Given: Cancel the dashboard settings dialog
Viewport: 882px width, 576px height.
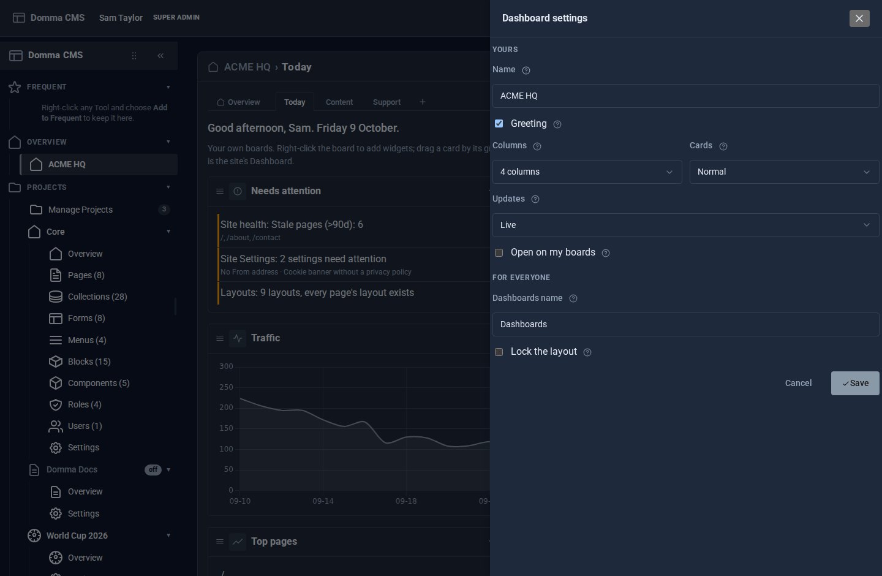Looking at the screenshot, I should click(x=799, y=384).
